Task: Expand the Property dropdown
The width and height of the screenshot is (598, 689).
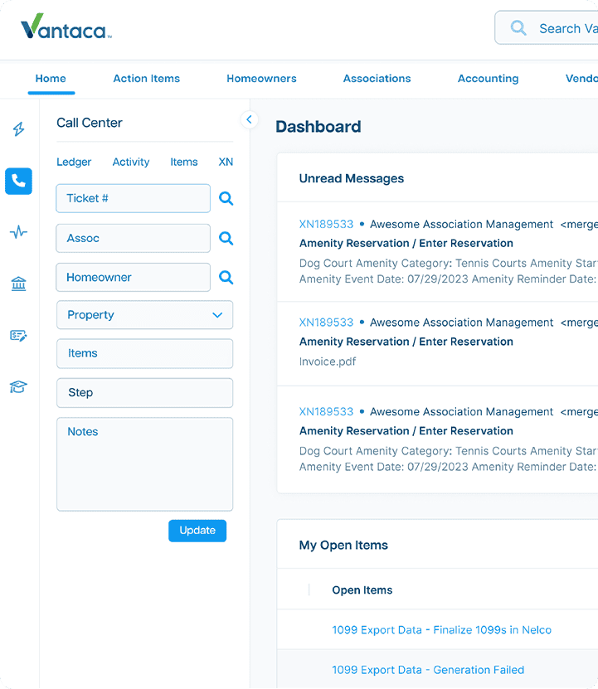Action: click(x=144, y=315)
